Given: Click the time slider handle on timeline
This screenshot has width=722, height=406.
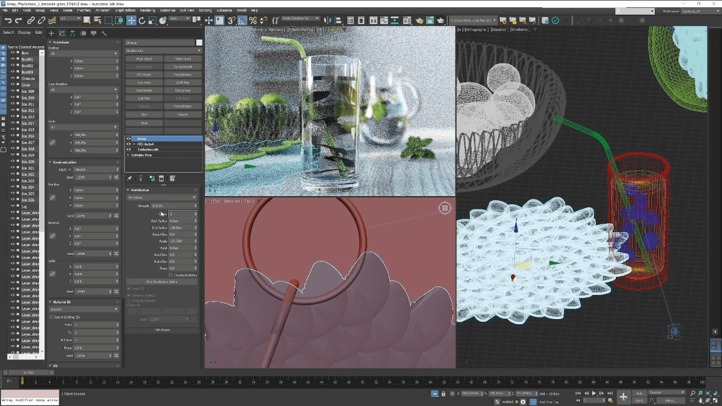Looking at the screenshot, I should click(x=28, y=373).
